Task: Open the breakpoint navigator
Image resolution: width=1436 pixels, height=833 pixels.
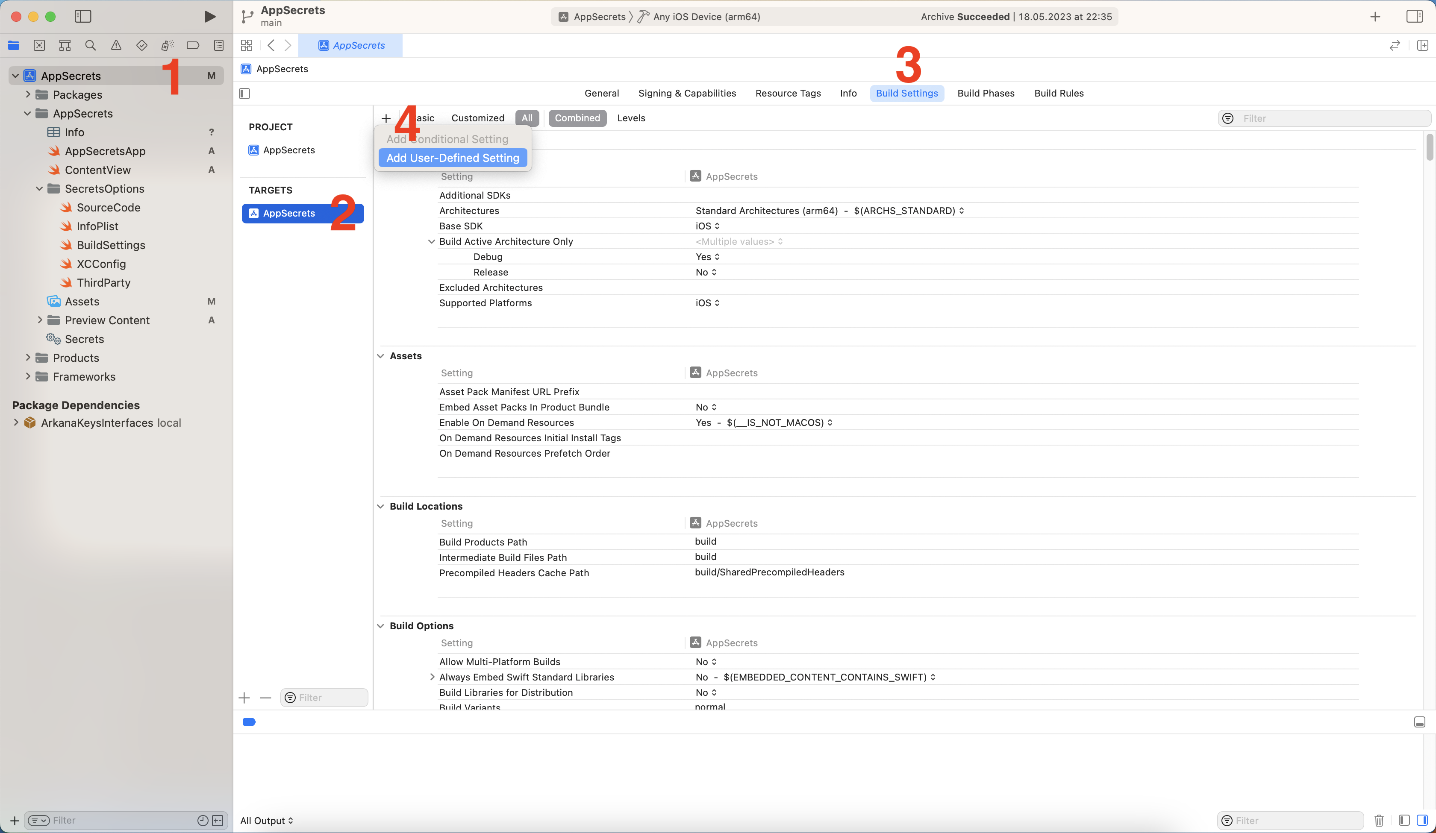Action: pos(193,46)
